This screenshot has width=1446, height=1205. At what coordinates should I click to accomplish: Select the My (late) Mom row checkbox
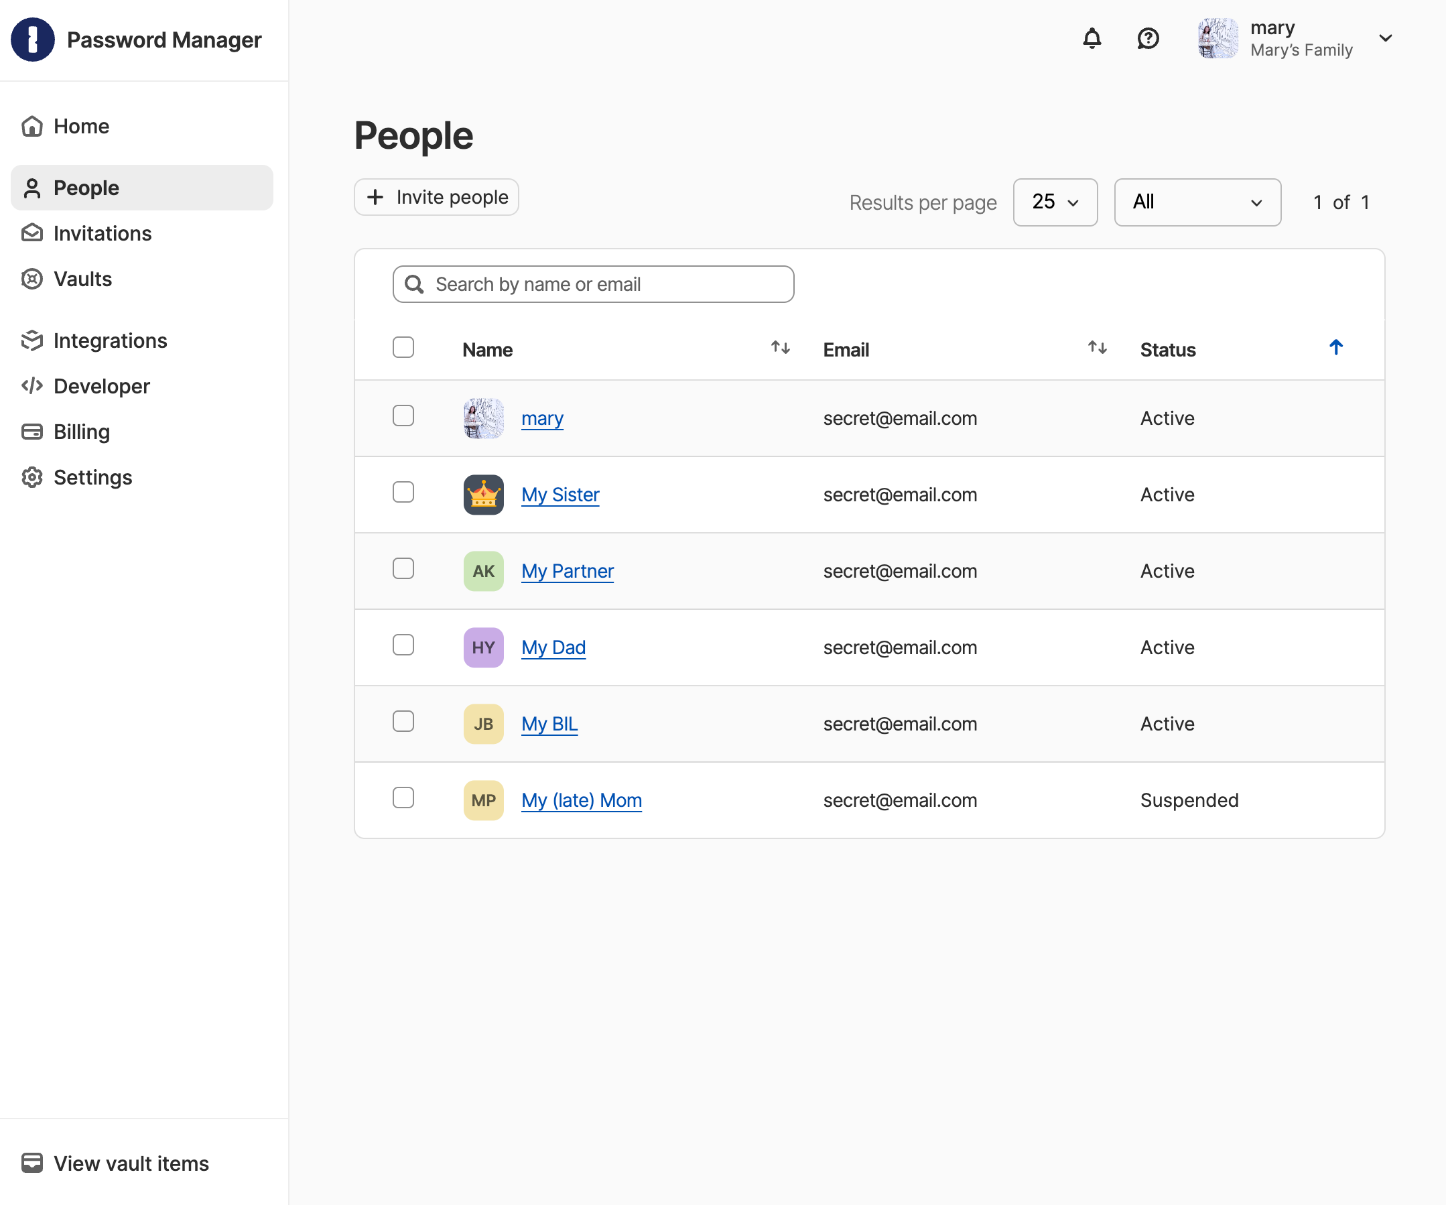[x=403, y=798]
